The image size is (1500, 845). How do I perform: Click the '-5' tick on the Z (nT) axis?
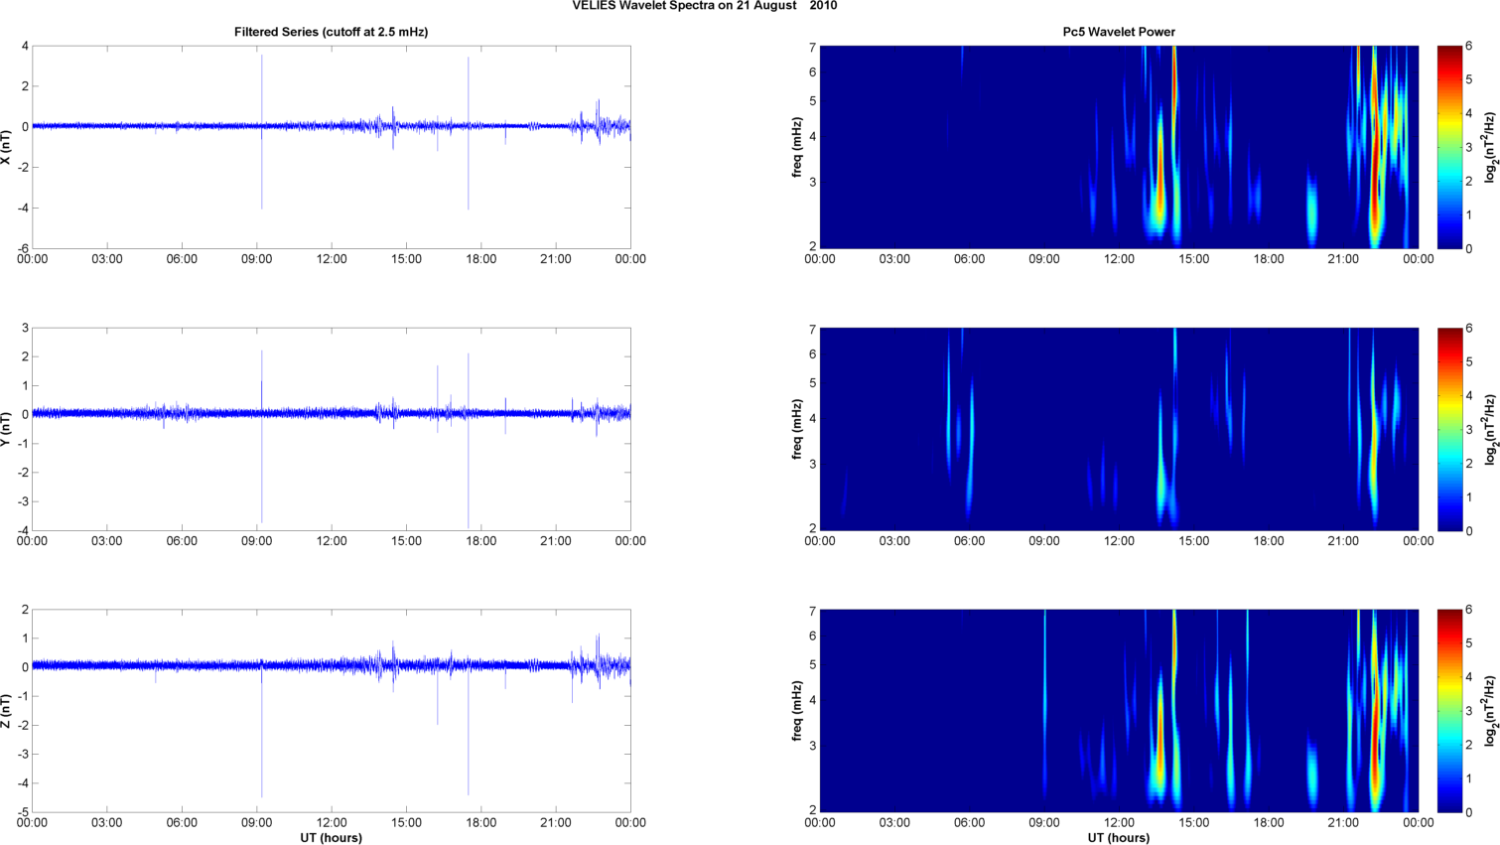click(23, 812)
